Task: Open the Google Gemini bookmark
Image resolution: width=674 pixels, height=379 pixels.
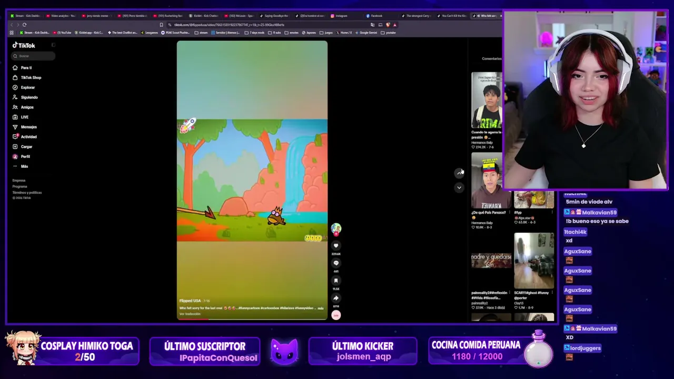Action: 366,33
